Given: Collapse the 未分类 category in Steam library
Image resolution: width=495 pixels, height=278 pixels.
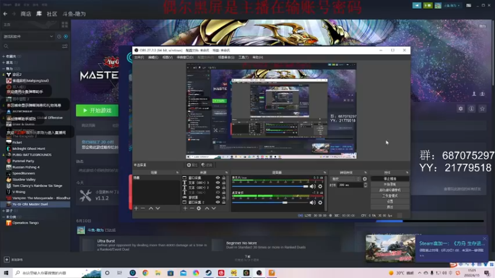Looking at the screenshot, I should (4, 217).
